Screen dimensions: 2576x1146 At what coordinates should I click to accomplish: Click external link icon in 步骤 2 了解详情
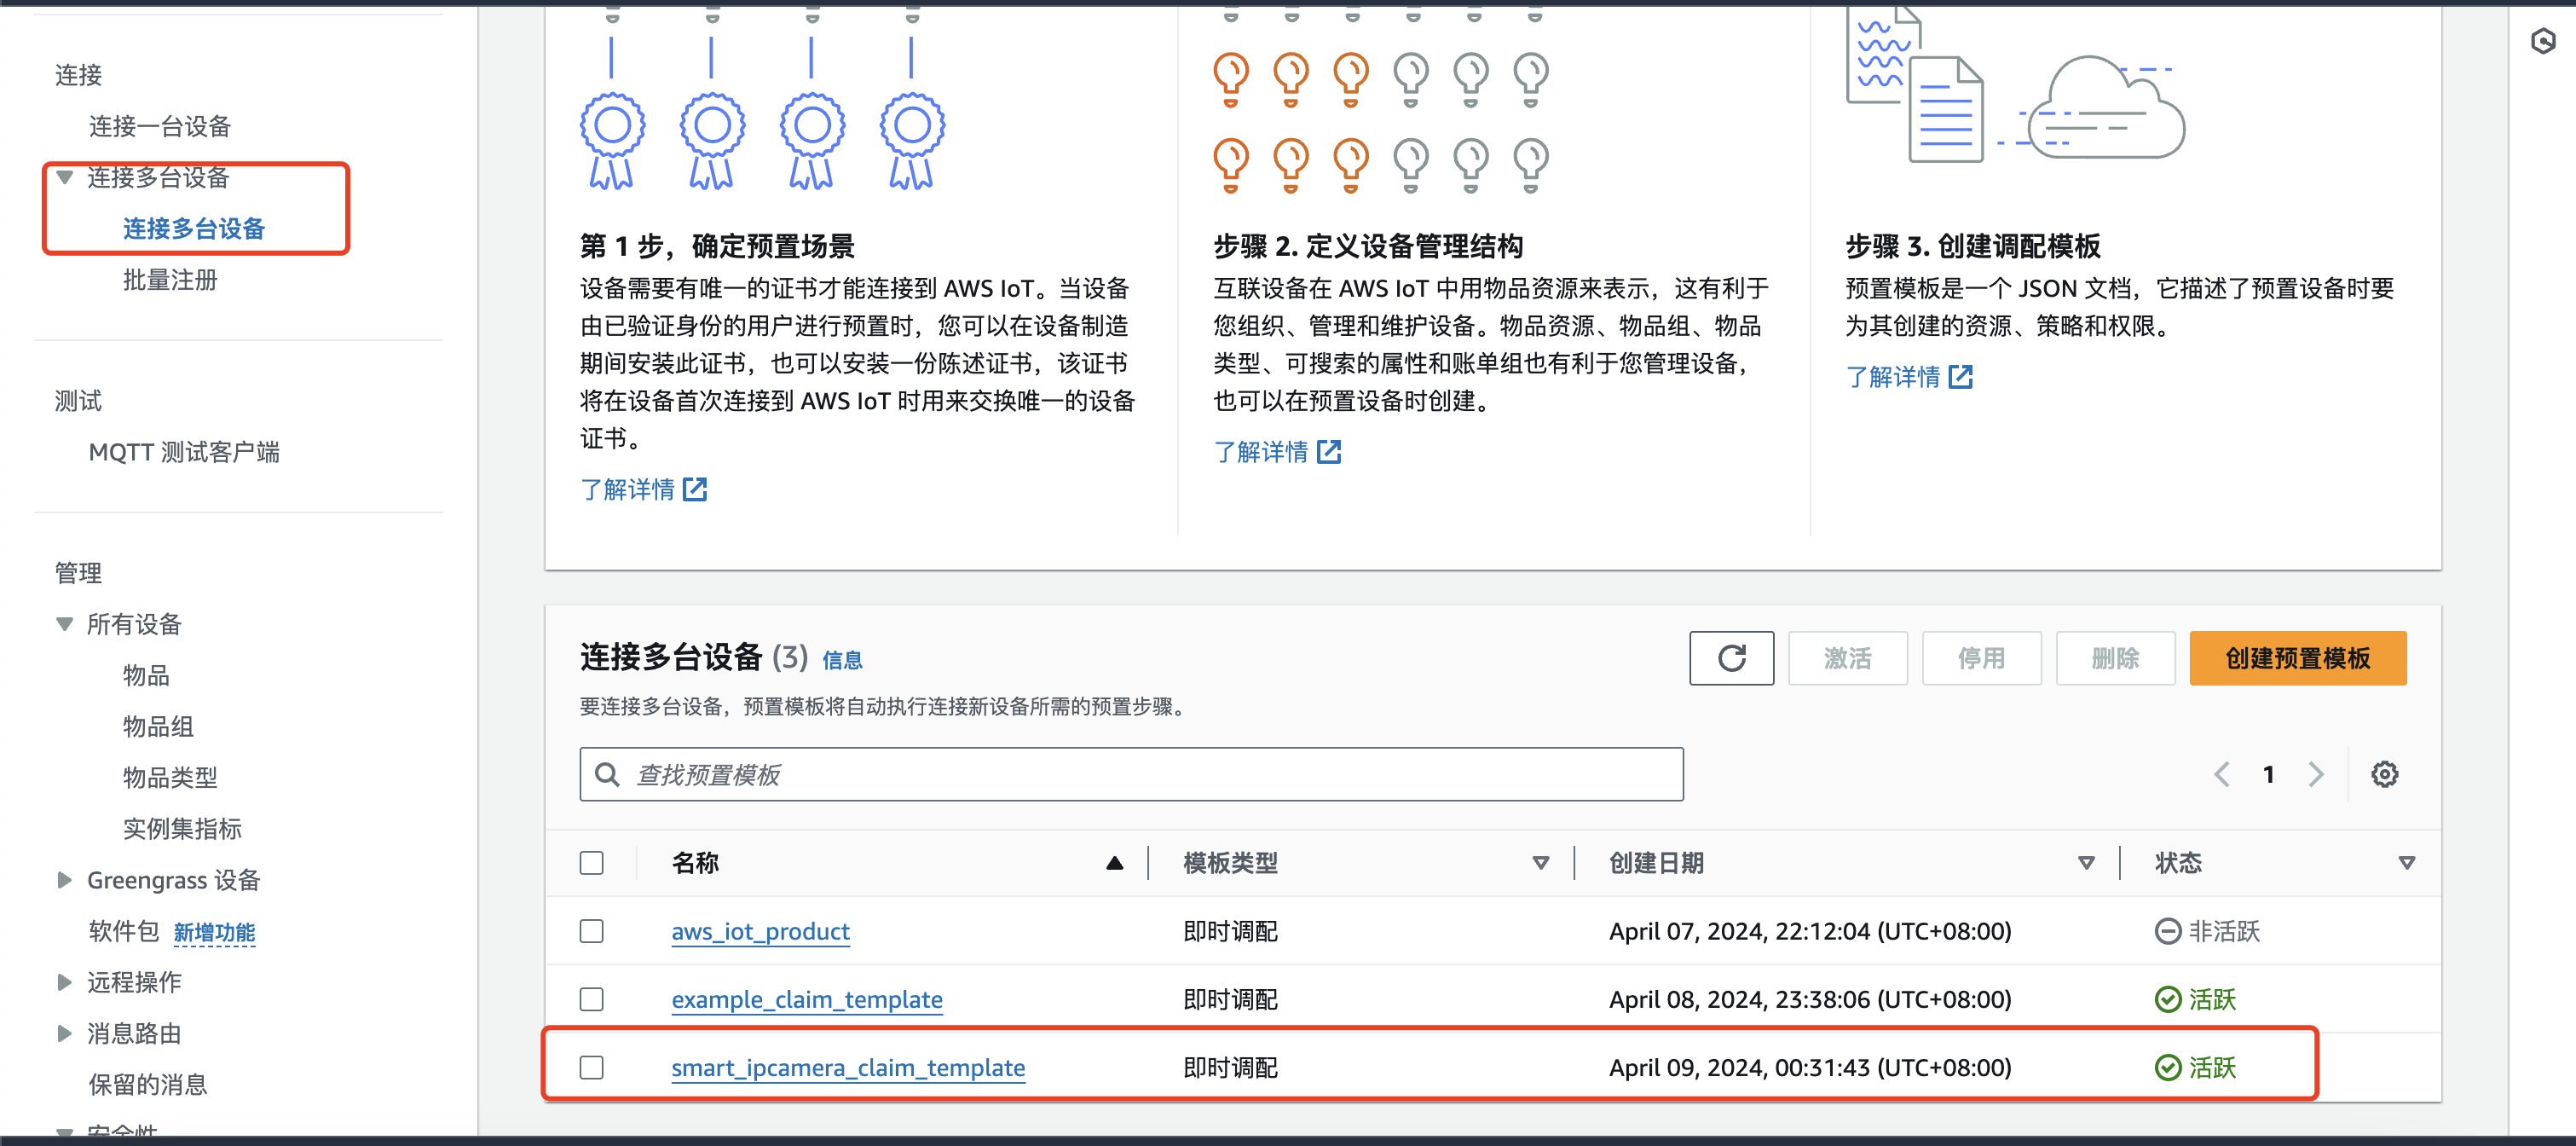coord(1330,452)
